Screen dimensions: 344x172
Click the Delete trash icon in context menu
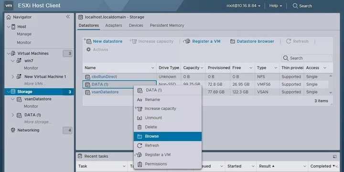pos(140,127)
